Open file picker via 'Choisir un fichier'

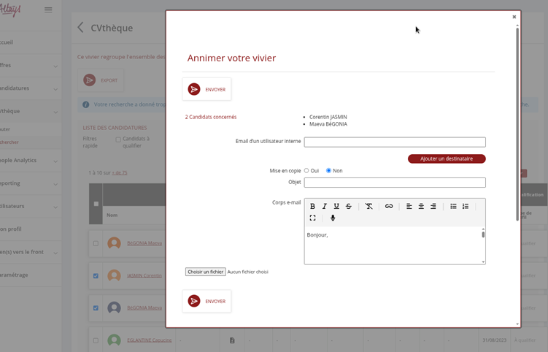tap(205, 272)
